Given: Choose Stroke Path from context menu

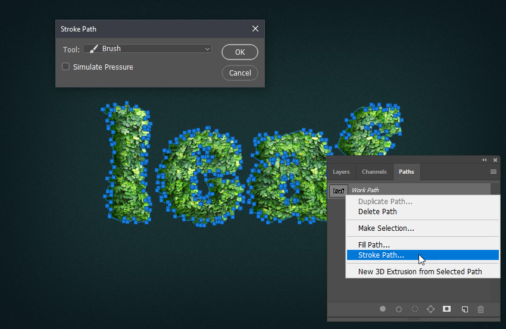Looking at the screenshot, I should (423, 255).
